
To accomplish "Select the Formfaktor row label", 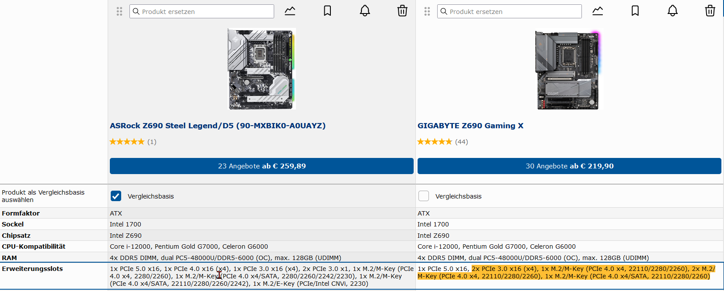I will [x=20, y=213].
